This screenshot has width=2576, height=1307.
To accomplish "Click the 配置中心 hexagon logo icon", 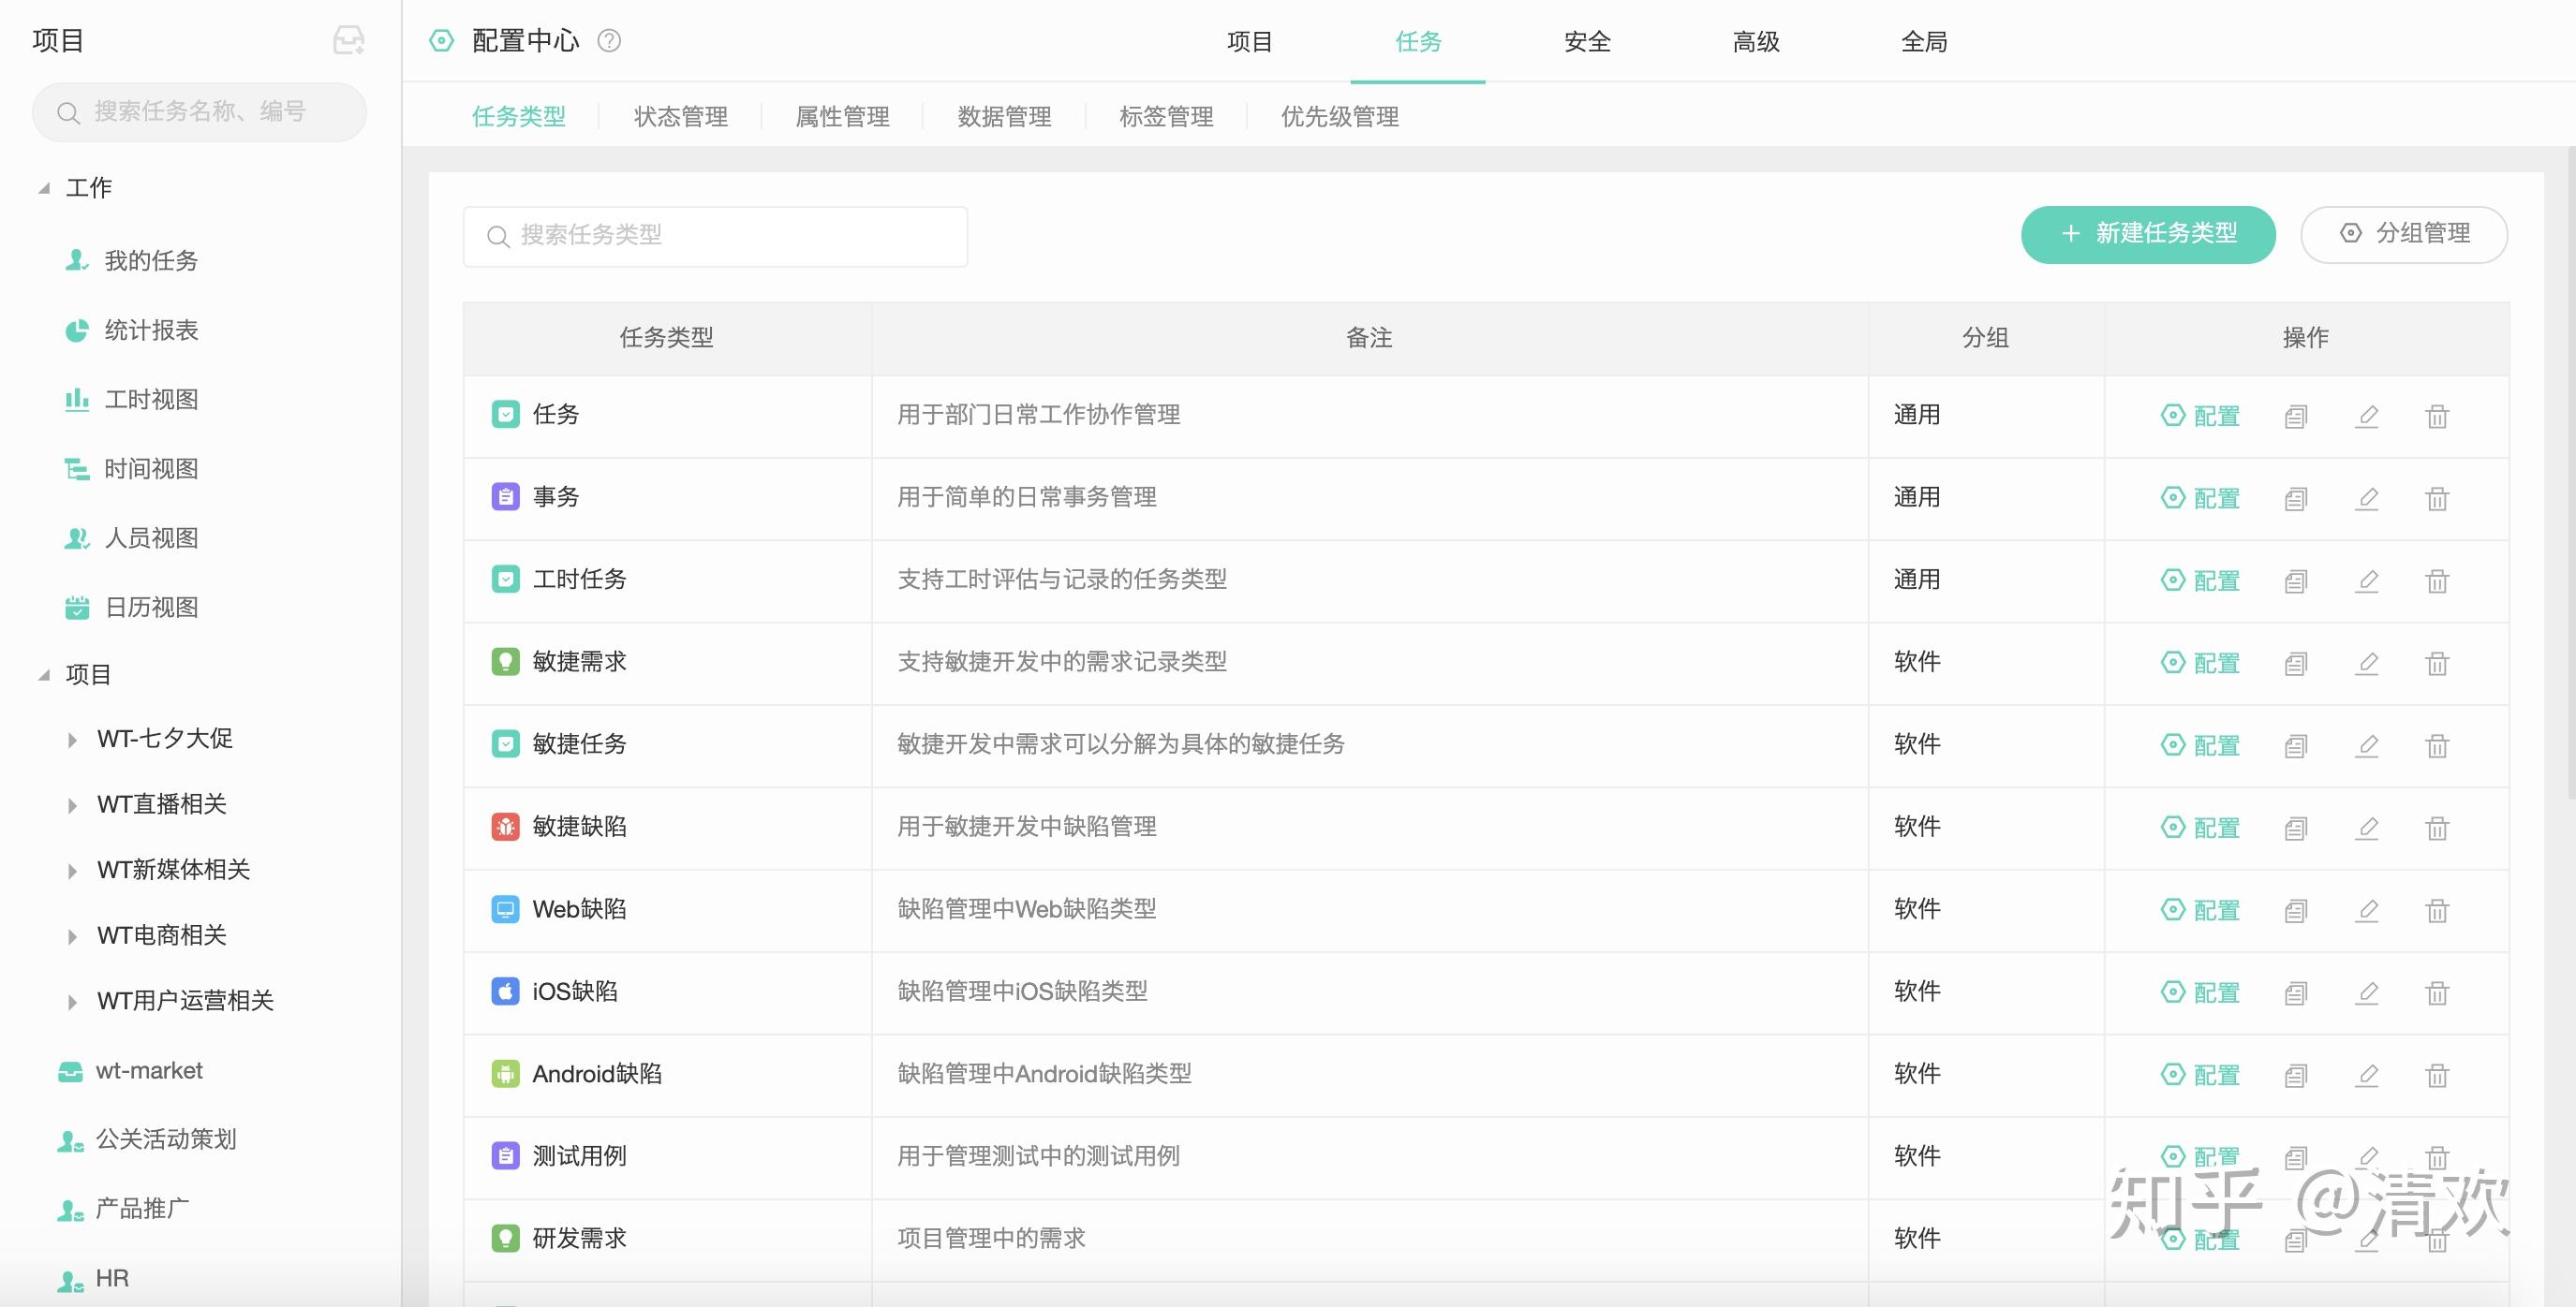I will (x=441, y=41).
